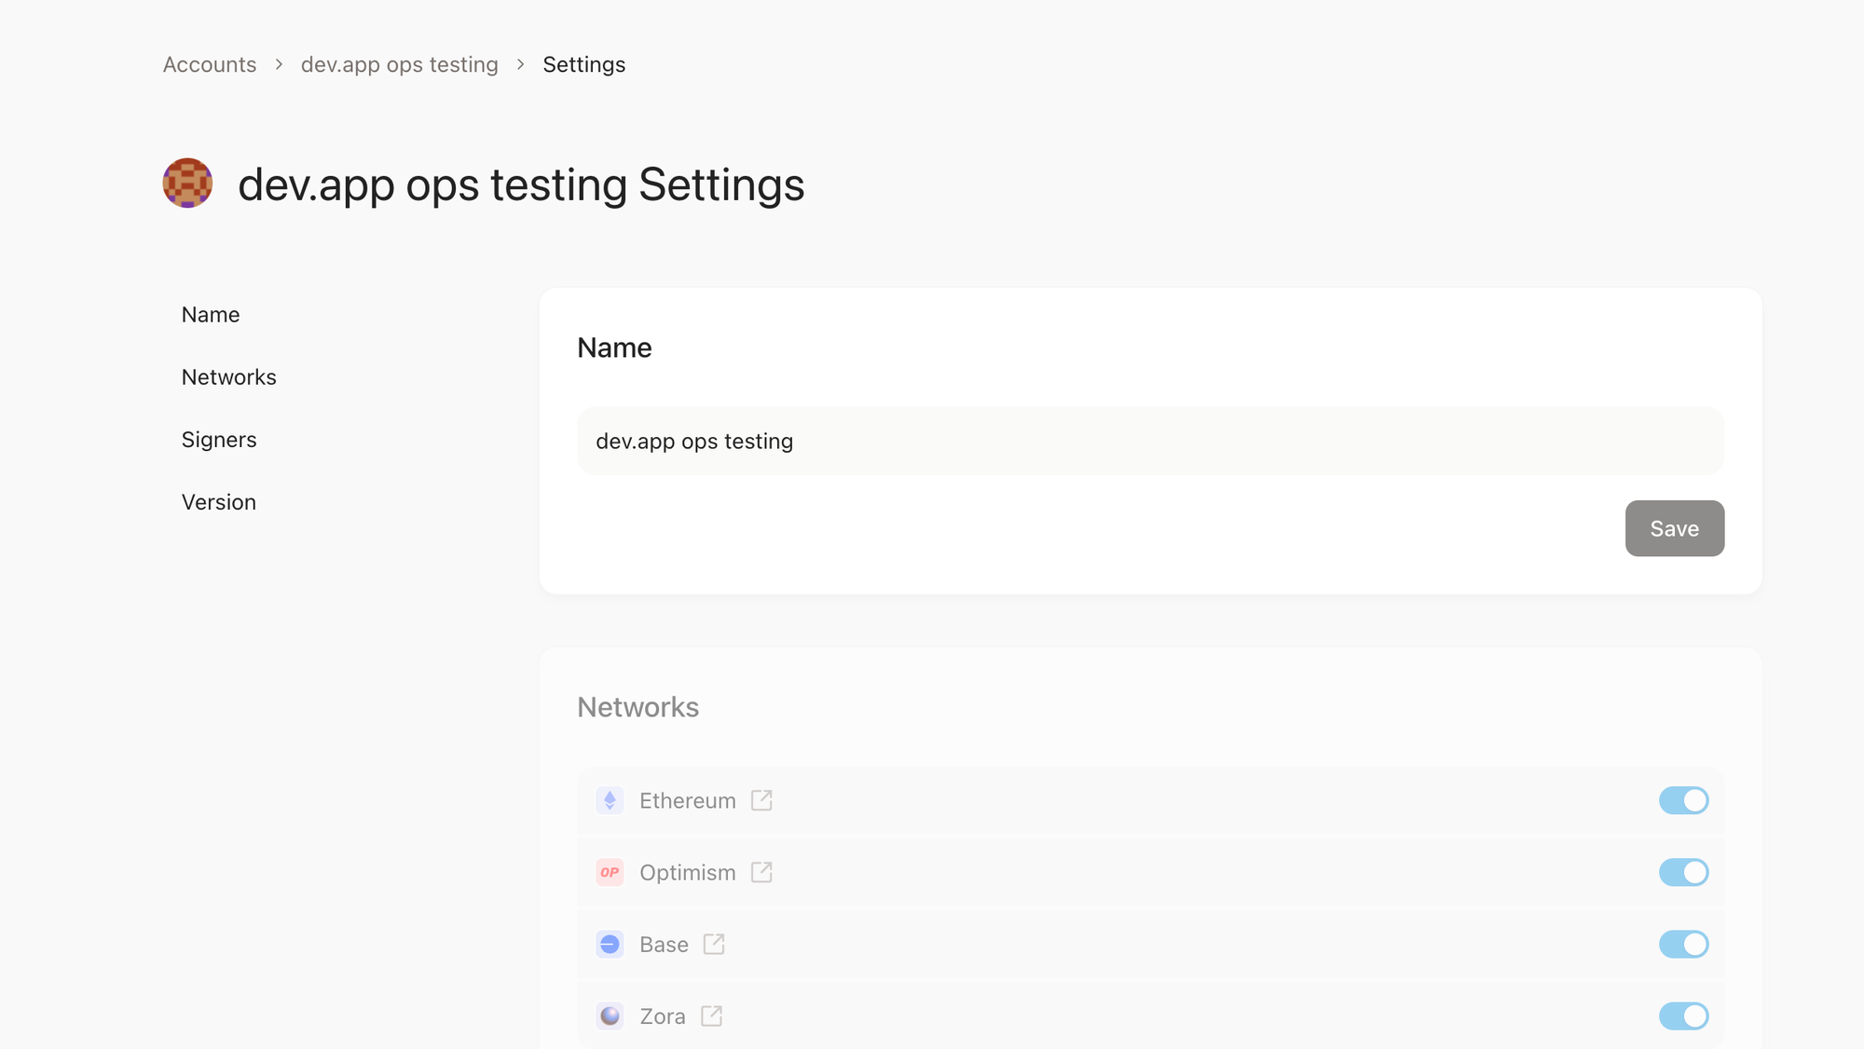The height and width of the screenshot is (1049, 1864).
Task: Turn off the Base network toggle
Action: 1683,944
